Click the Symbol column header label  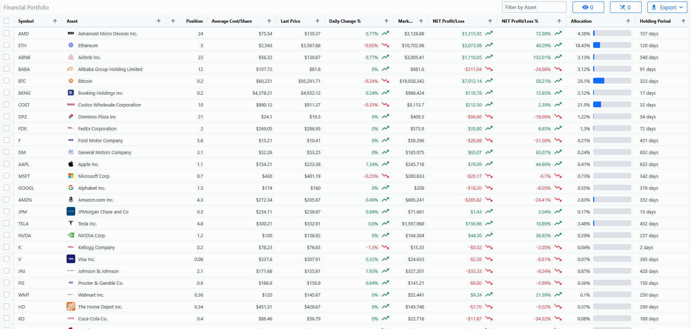coord(26,21)
